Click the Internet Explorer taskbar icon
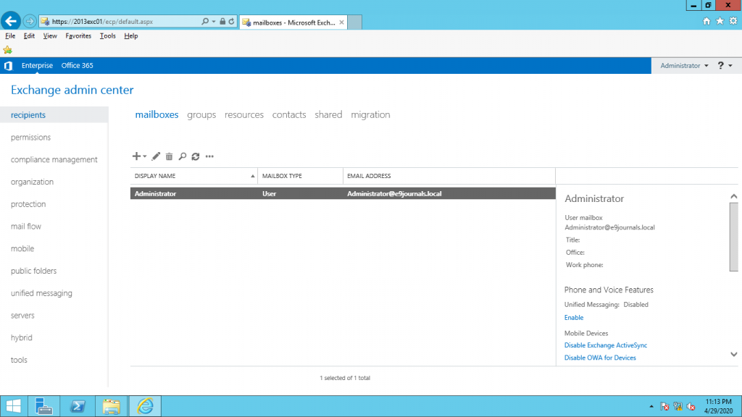This screenshot has height=417, width=742. tap(145, 406)
